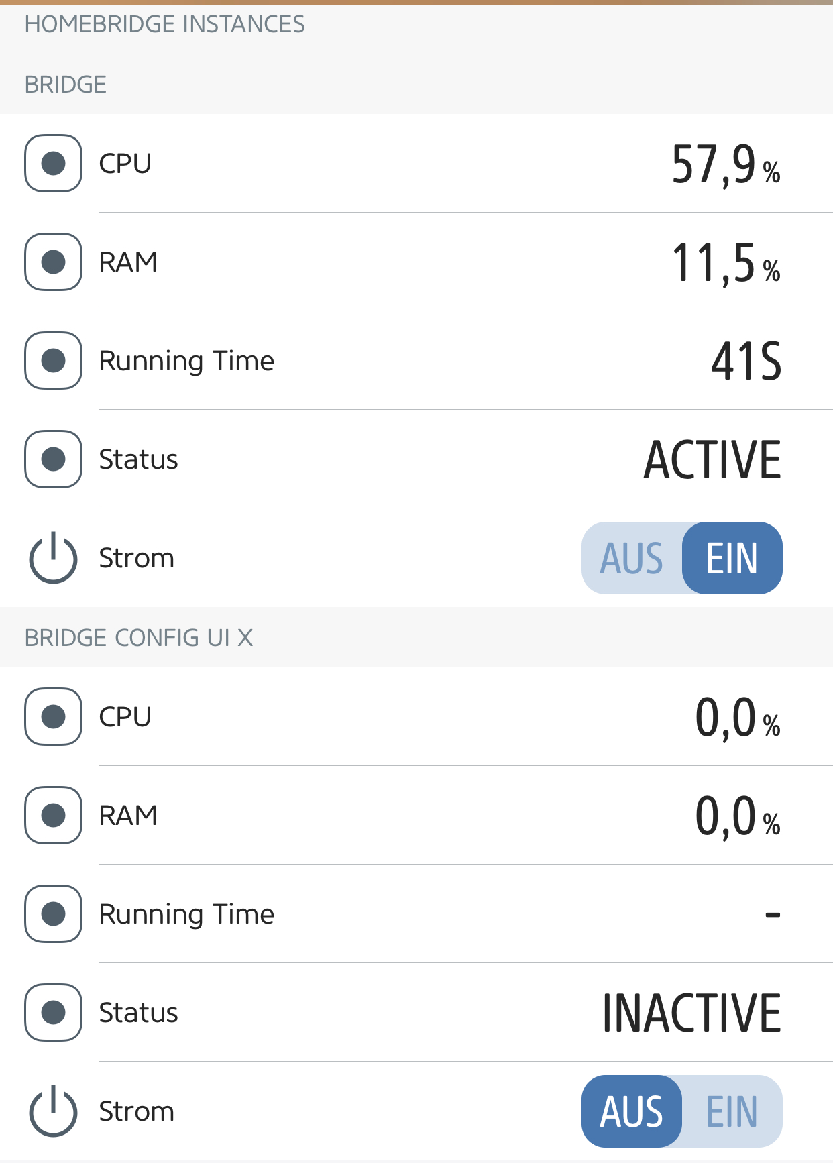The image size is (833, 1163).
Task: Click the Config UI X Running Time icon
Action: coord(53,914)
